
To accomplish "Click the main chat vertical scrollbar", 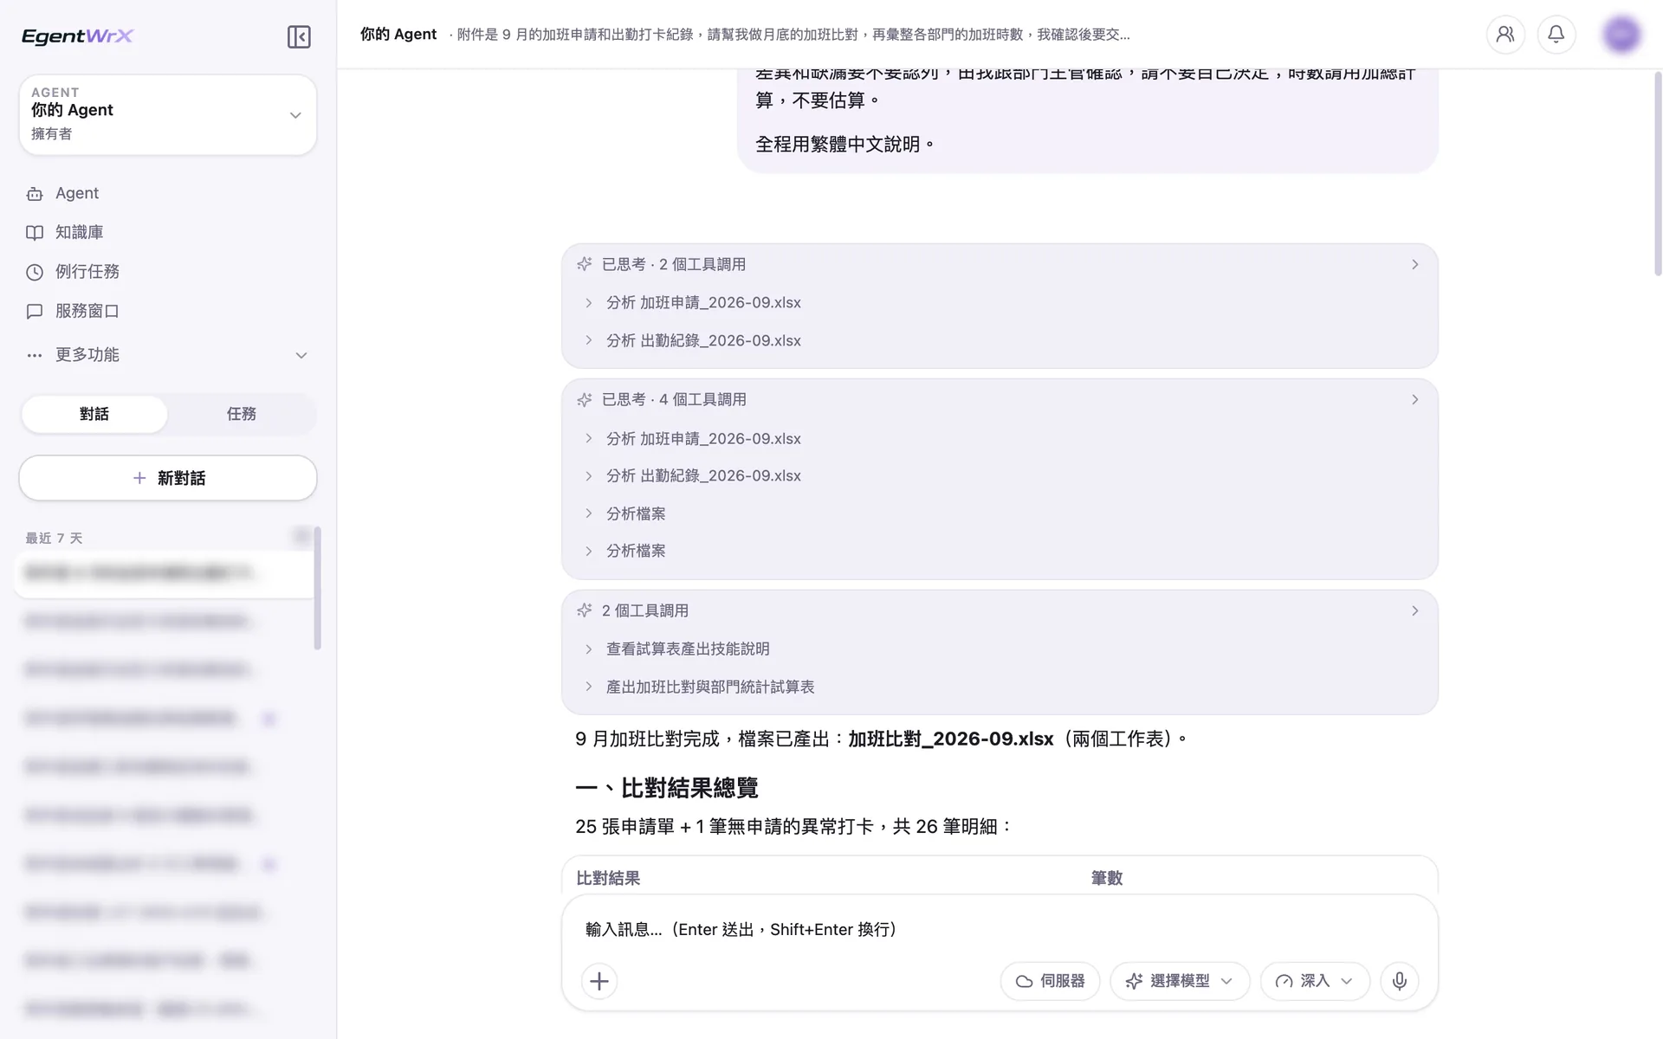I will pos(1658,173).
